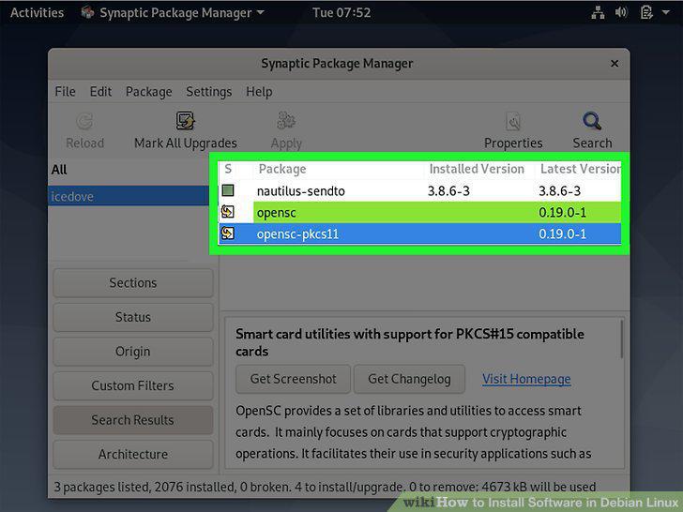Click the Architecture filter button
This screenshot has height=512, width=683.
(133, 455)
